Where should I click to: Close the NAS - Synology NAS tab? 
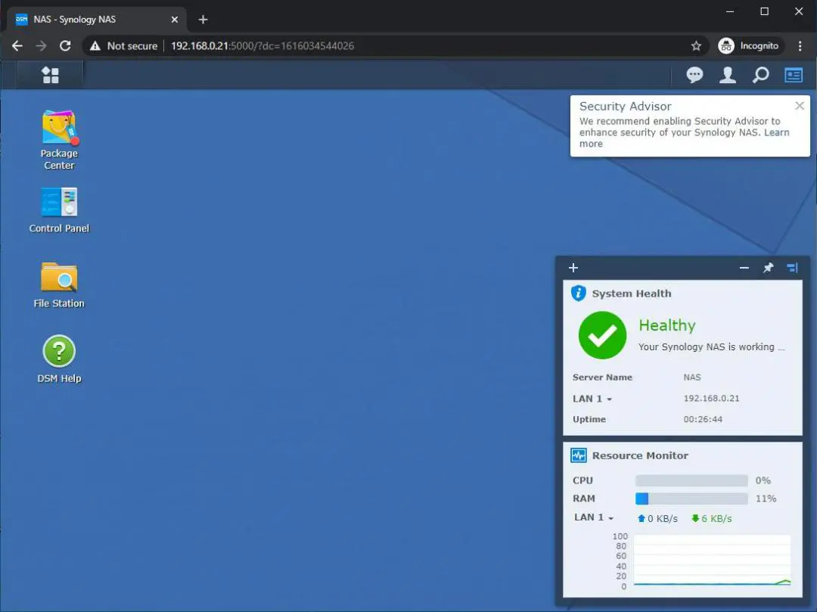(175, 19)
